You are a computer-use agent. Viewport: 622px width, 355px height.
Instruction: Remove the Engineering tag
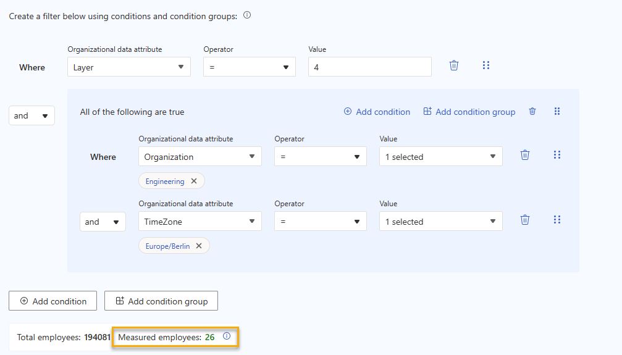point(194,181)
